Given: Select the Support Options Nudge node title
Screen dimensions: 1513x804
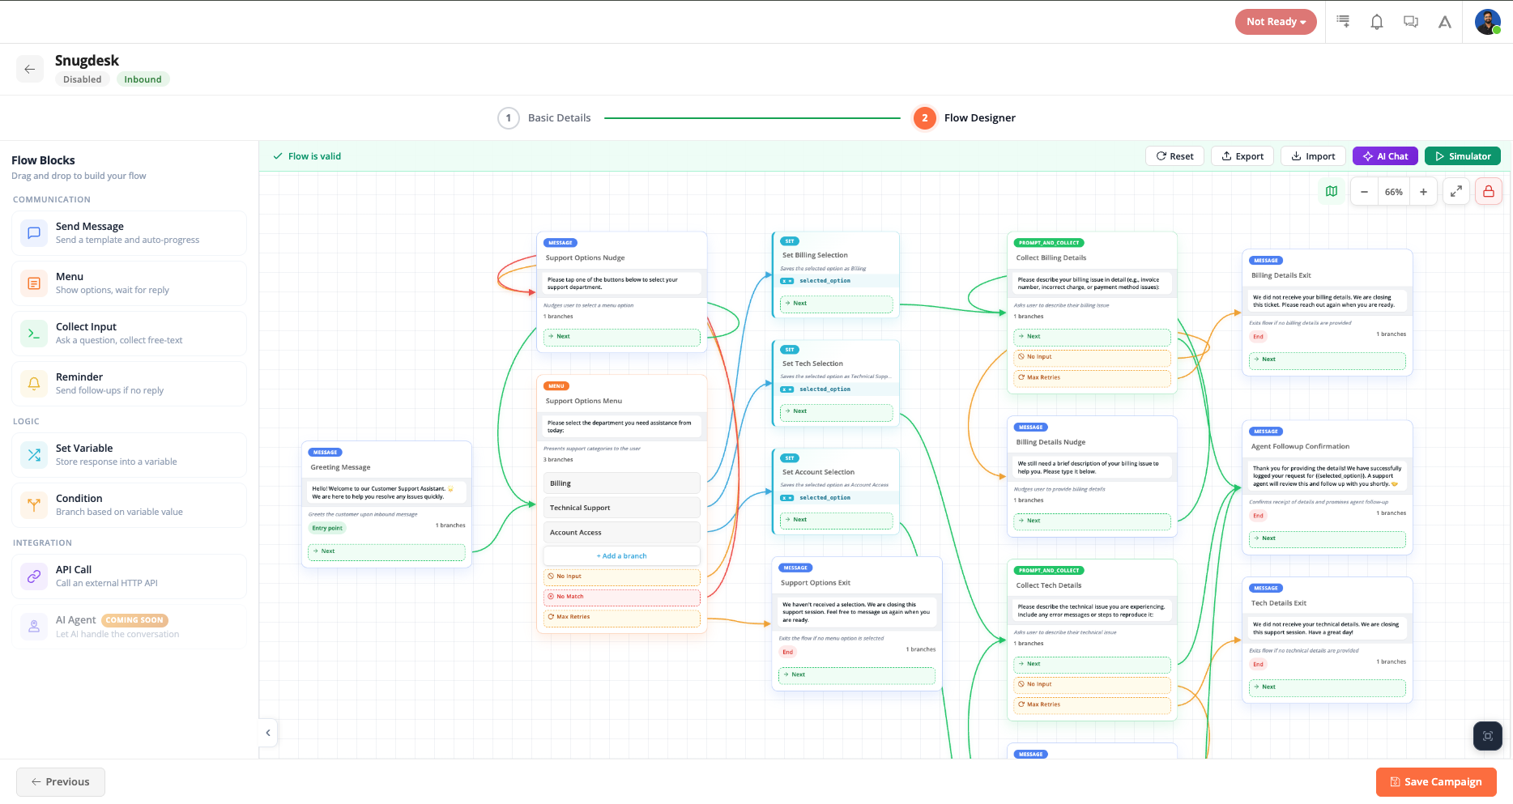Looking at the screenshot, I should coord(585,257).
